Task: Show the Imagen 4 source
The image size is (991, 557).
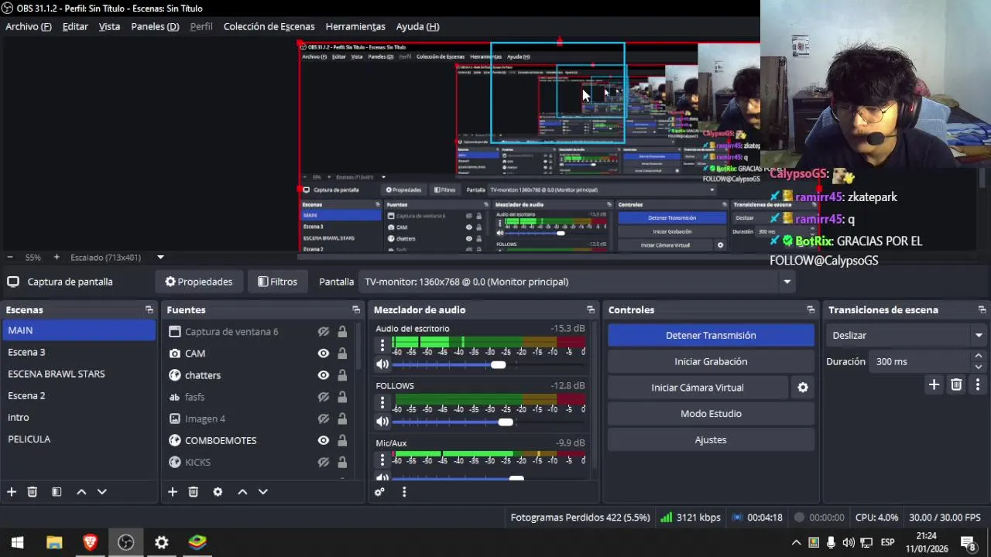Action: point(324,419)
